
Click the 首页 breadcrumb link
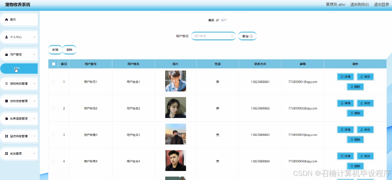tap(211, 20)
